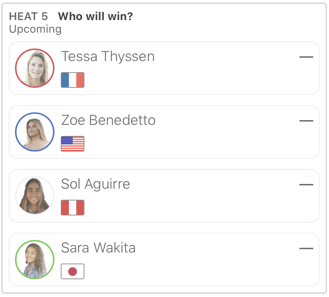The image size is (329, 297).
Task: Select the Tessa Thyssen name text
Action: 108,57
